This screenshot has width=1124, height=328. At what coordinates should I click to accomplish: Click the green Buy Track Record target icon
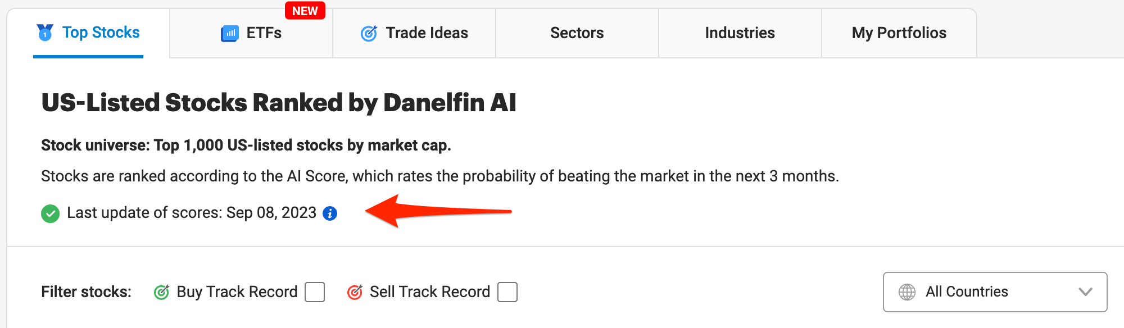[x=162, y=292]
